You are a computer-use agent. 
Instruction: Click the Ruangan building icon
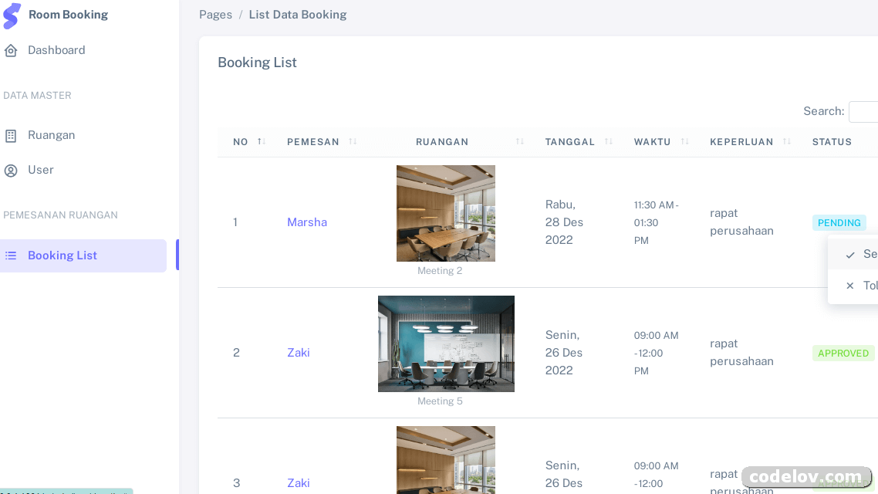pyautogui.click(x=11, y=136)
